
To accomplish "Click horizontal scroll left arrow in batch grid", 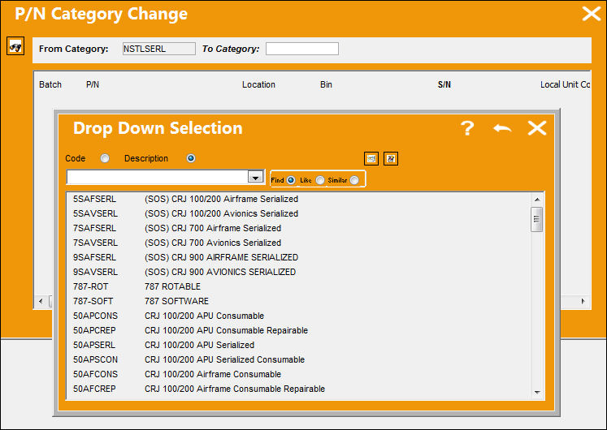I will pos(41,301).
